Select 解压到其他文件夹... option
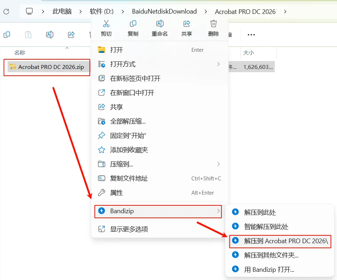Screen dimensions: 337x280 coord(280,255)
